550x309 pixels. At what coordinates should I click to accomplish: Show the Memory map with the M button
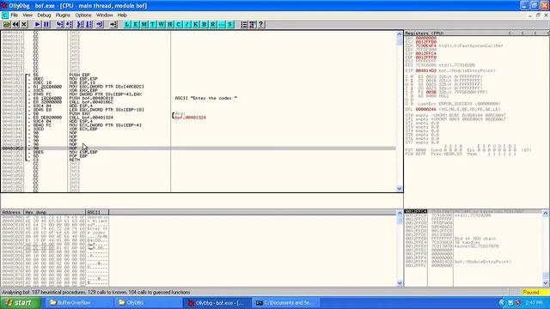[144, 24]
